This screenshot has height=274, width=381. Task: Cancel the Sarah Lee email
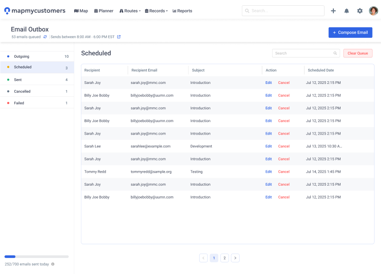(284, 146)
